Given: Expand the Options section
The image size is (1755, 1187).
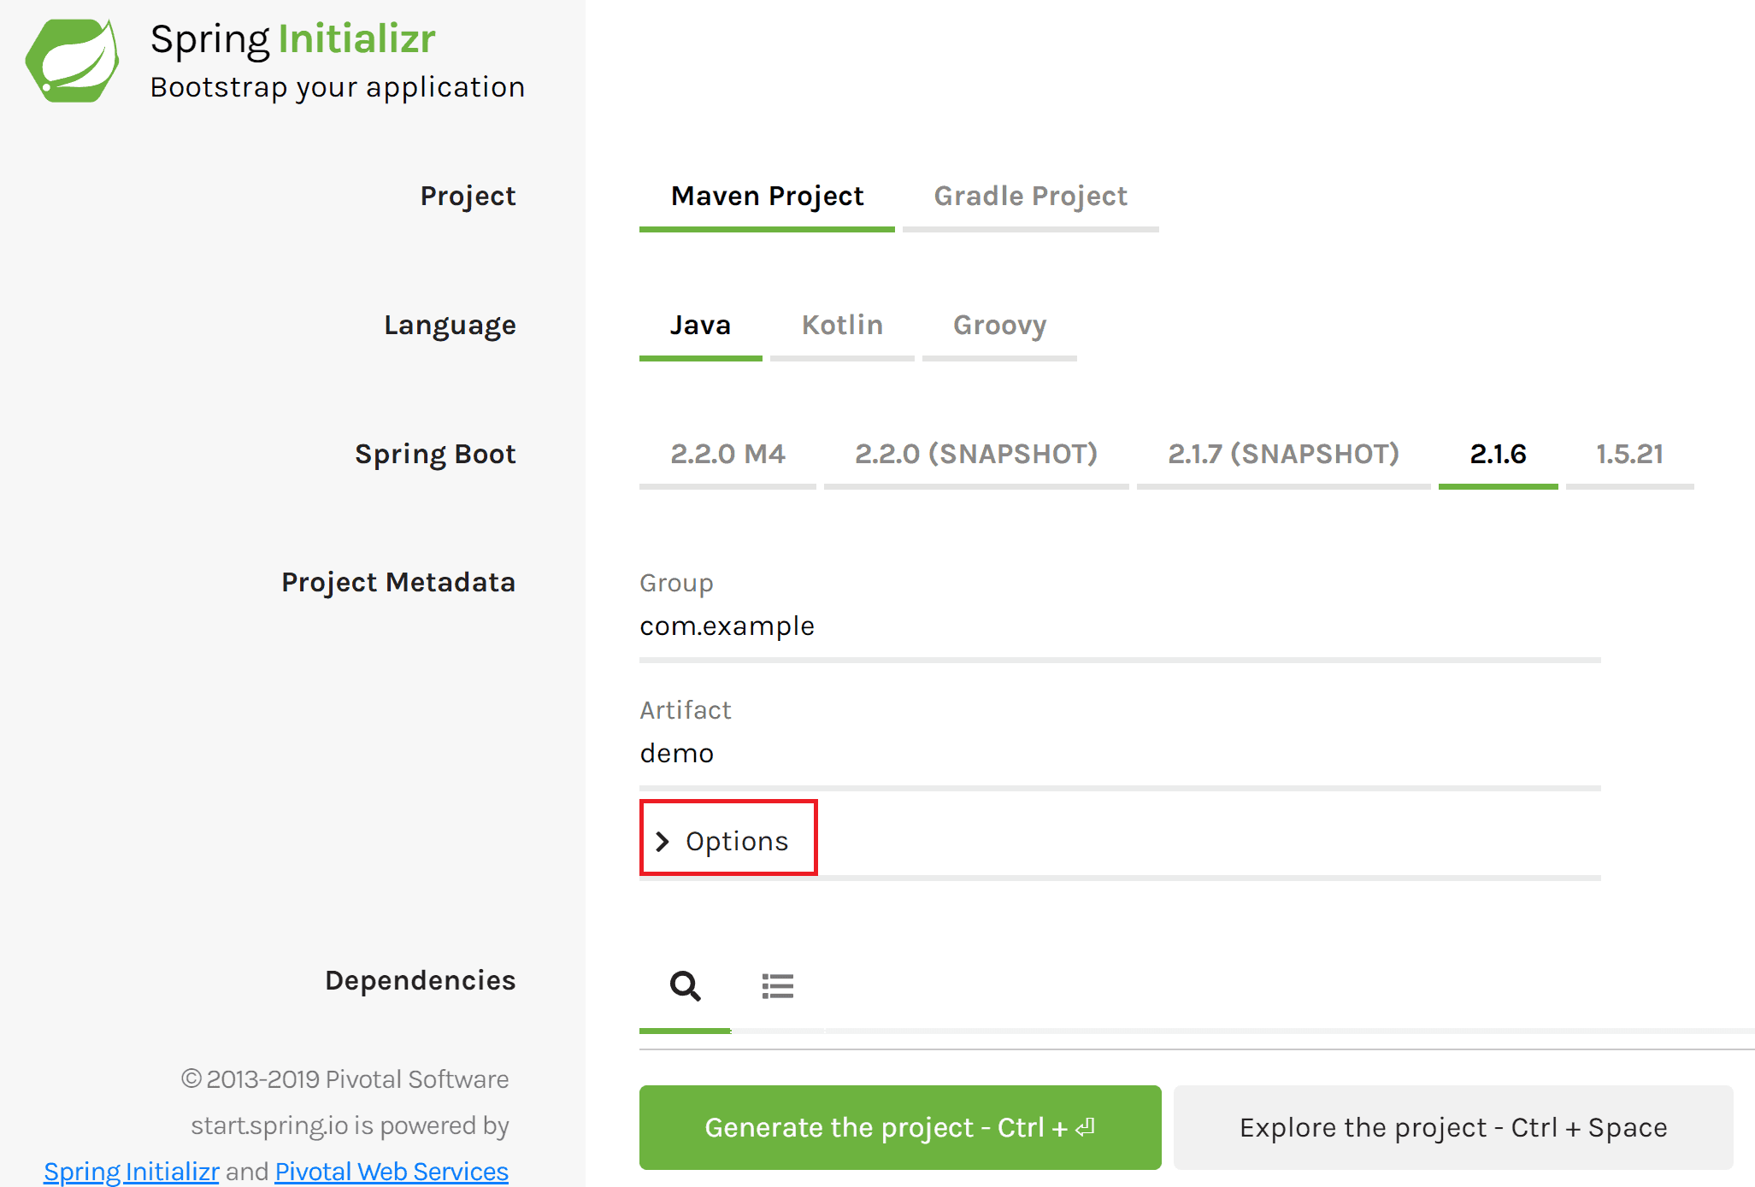Looking at the screenshot, I should point(736,842).
